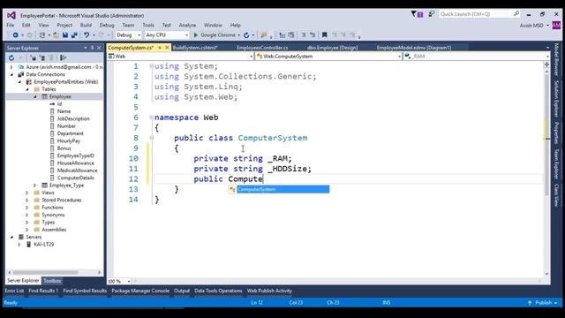Image resolution: width=565 pixels, height=318 pixels.
Task: Collapse the using directives block
Action: [152, 66]
